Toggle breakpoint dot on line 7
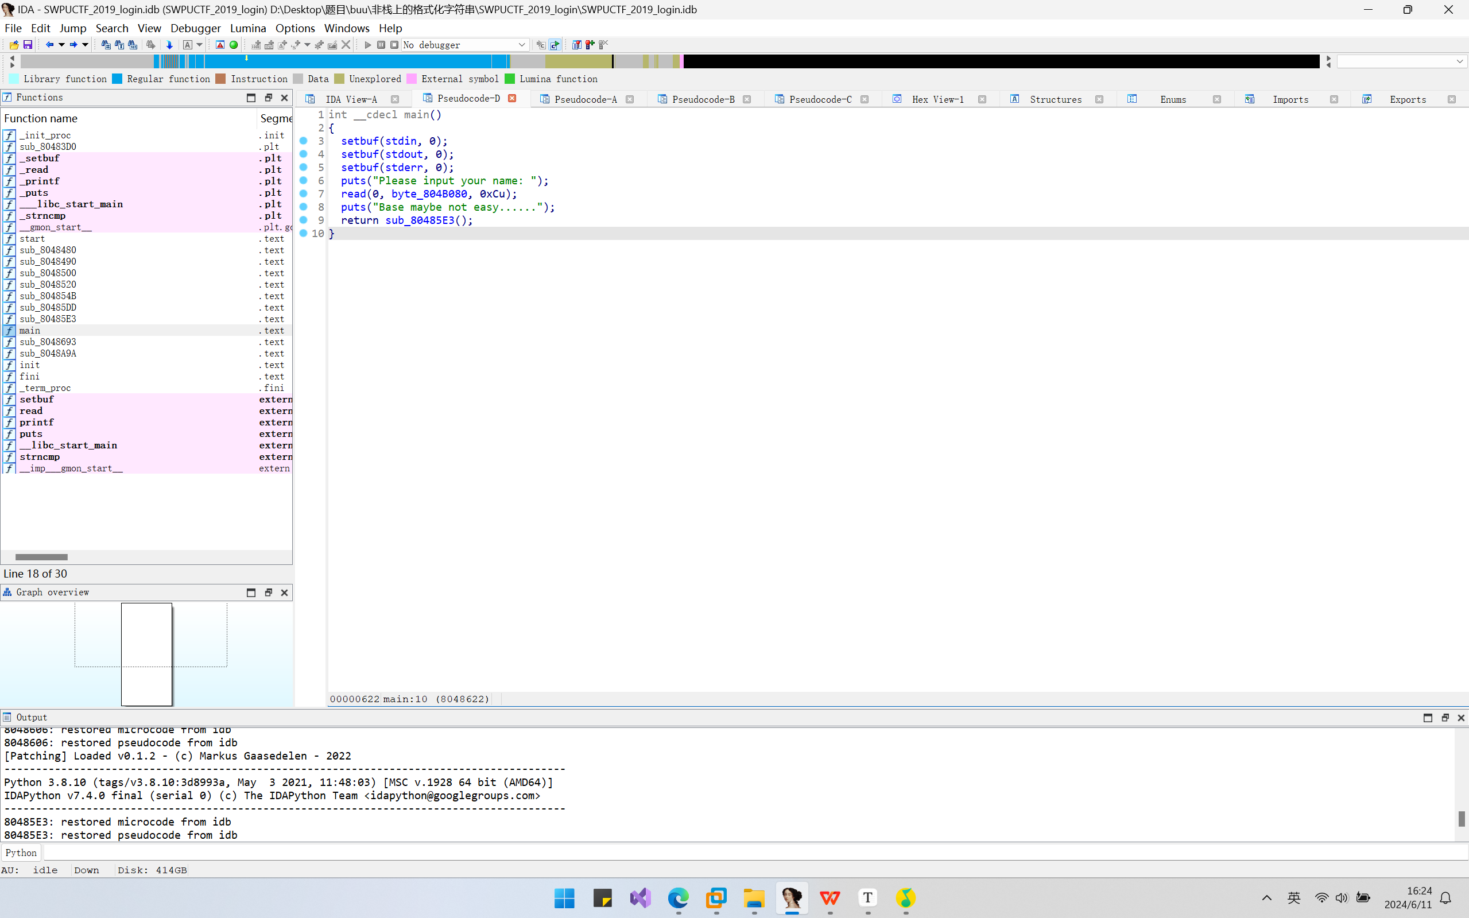1469x918 pixels. point(304,193)
